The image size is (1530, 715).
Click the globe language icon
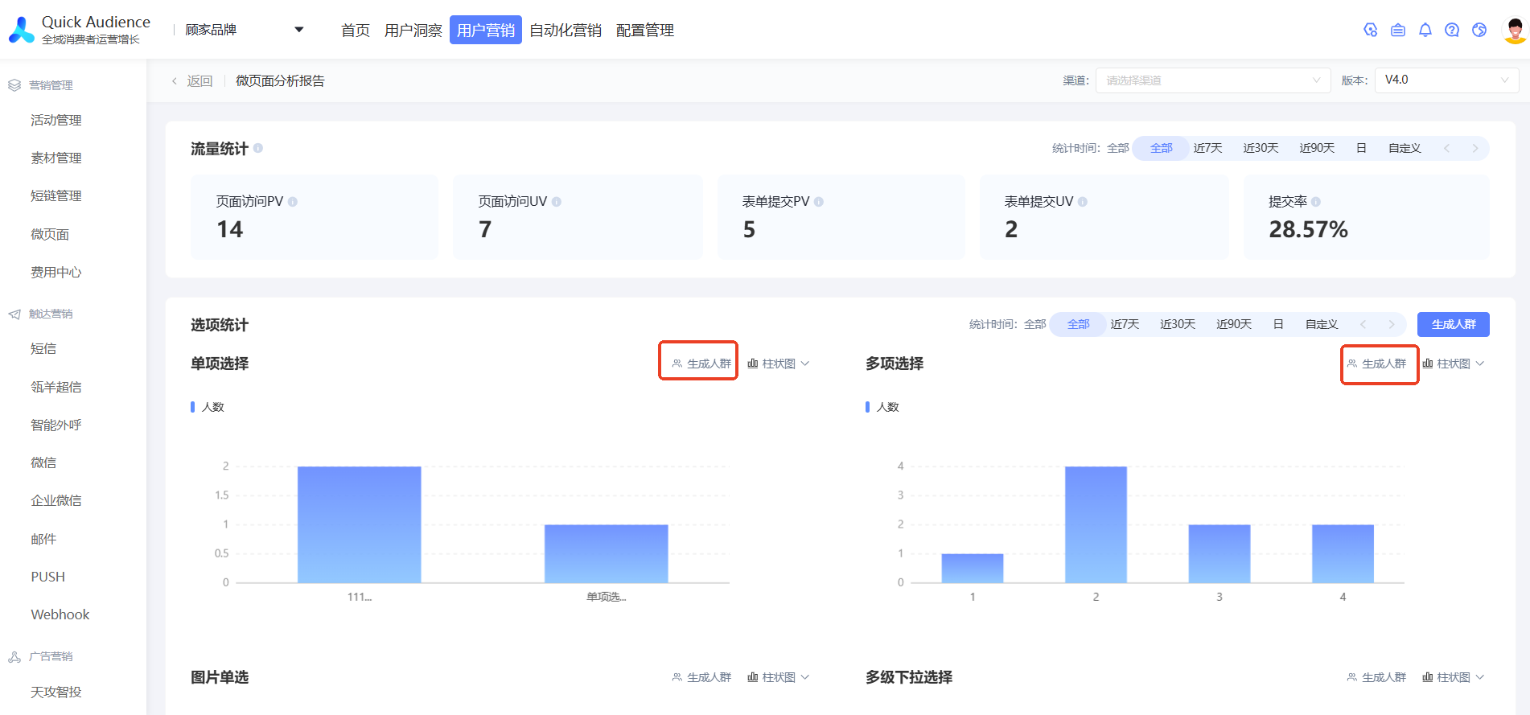[x=1479, y=30]
